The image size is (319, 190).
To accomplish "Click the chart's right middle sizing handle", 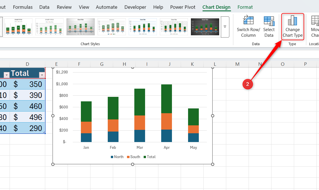I will pos(213,116).
